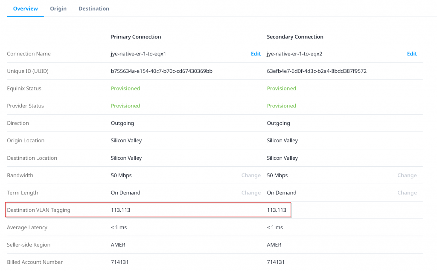This screenshot has width=437, height=271.
Task: Change the Secondary Connection term length
Action: click(x=407, y=193)
